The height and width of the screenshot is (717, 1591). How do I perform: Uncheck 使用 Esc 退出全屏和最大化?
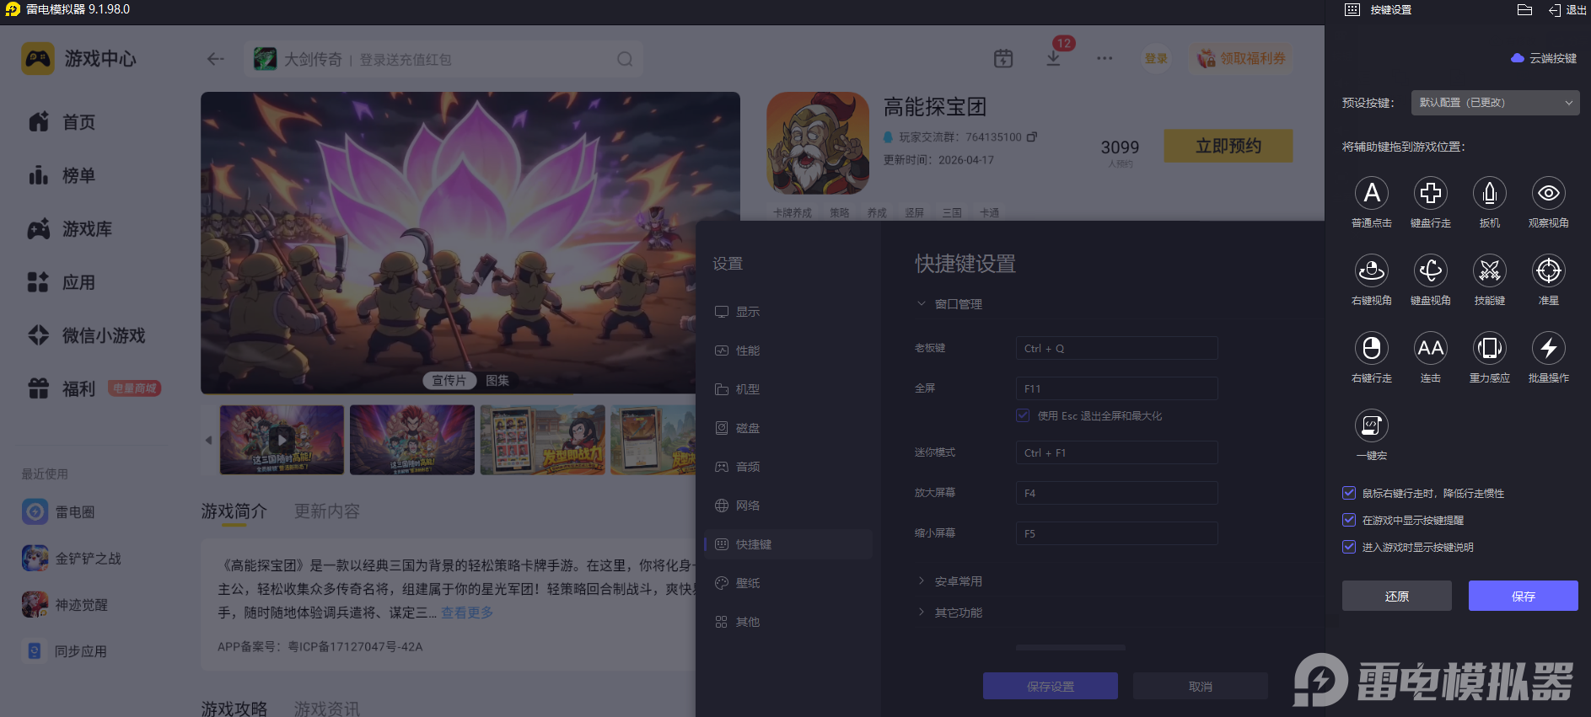(x=1023, y=415)
